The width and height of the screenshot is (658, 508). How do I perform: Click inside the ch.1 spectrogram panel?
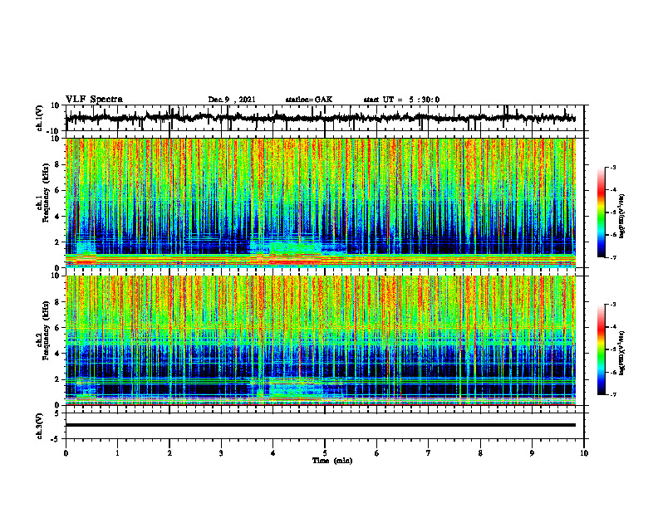pyautogui.click(x=320, y=203)
